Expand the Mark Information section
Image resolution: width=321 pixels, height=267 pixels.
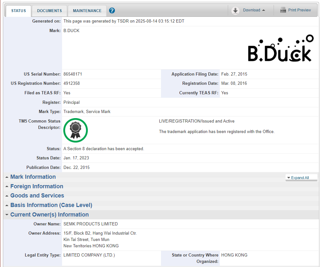pyautogui.click(x=33, y=177)
